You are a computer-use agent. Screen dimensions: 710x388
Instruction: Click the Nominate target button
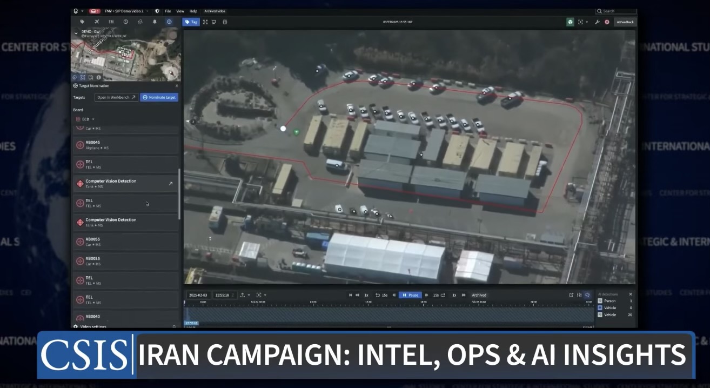(159, 97)
